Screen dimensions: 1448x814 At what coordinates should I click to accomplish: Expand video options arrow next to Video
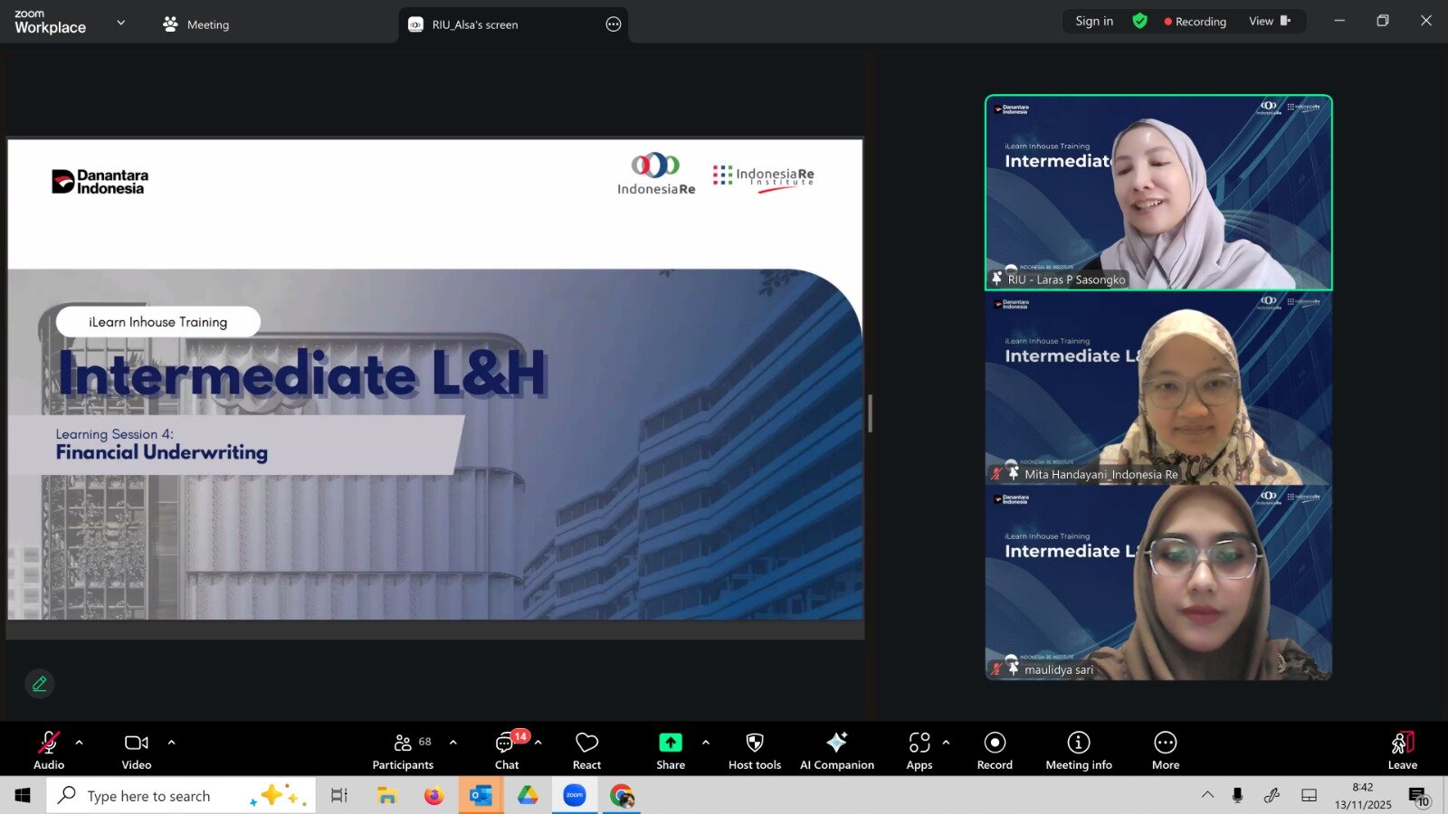[x=171, y=743]
